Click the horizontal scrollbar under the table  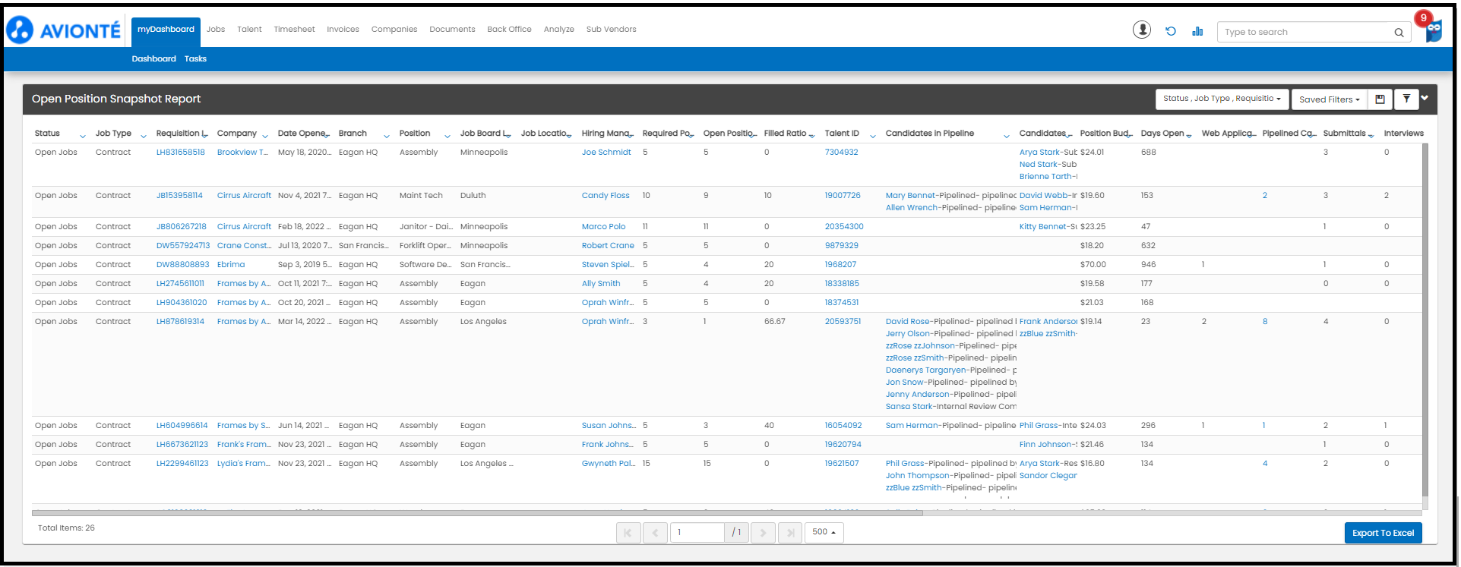[x=477, y=513]
